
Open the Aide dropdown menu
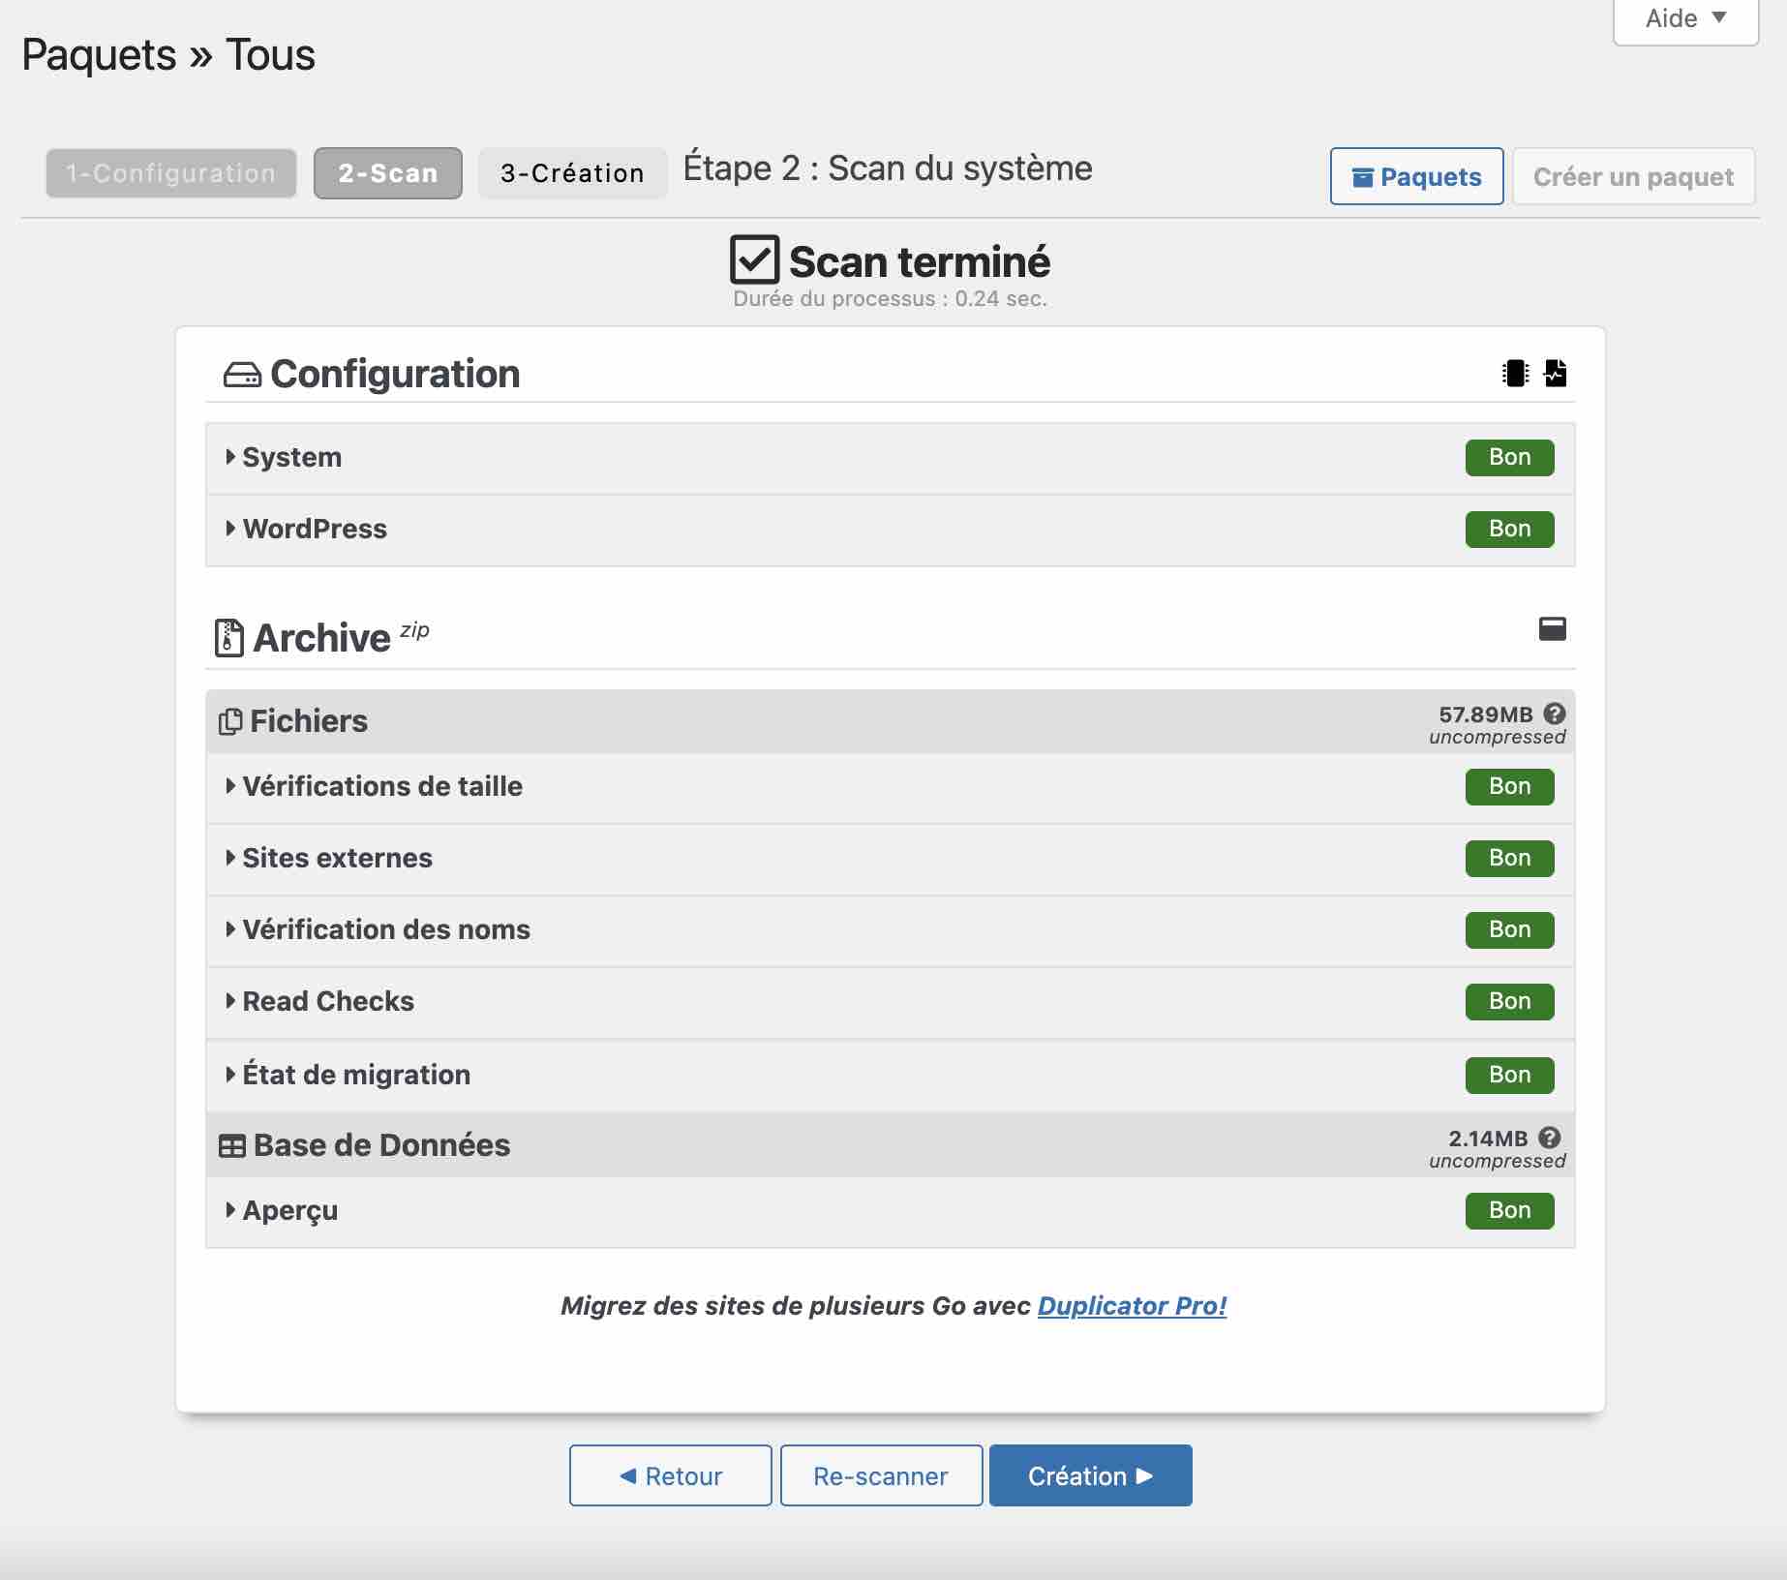pyautogui.click(x=1684, y=19)
